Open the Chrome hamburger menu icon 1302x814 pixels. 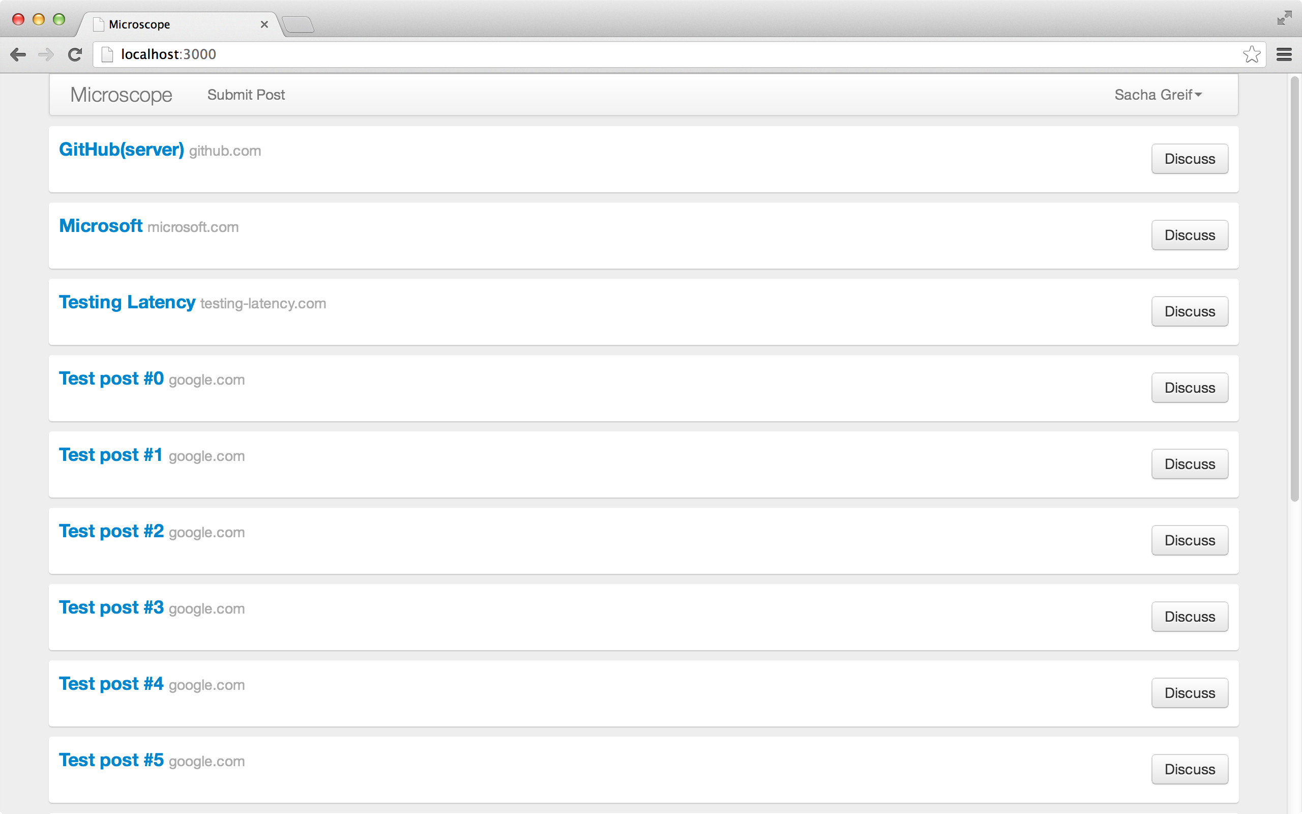click(x=1284, y=54)
